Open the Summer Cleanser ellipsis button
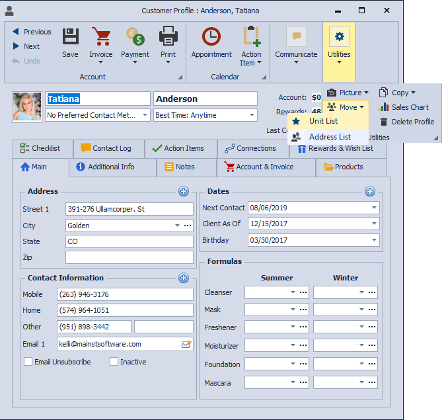442x420 pixels. click(x=303, y=292)
